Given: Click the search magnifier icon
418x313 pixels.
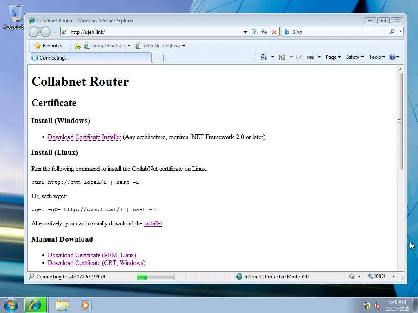Looking at the screenshot, I should [392, 32].
